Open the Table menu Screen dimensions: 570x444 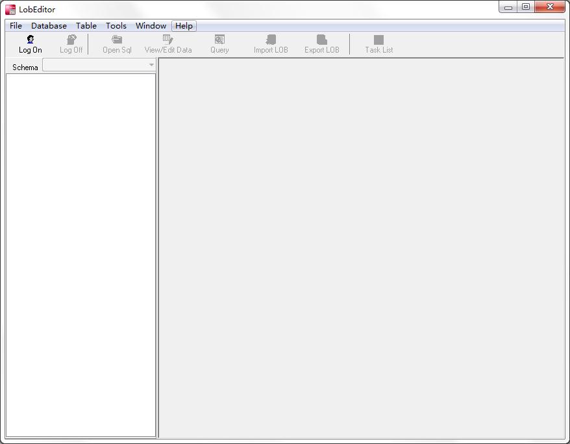pyautogui.click(x=86, y=26)
